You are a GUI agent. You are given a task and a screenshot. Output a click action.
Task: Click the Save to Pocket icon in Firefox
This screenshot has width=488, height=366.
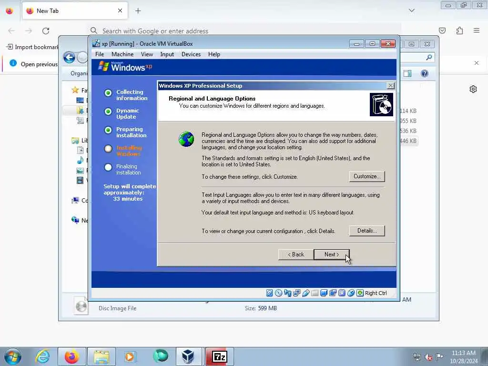pyautogui.click(x=442, y=30)
